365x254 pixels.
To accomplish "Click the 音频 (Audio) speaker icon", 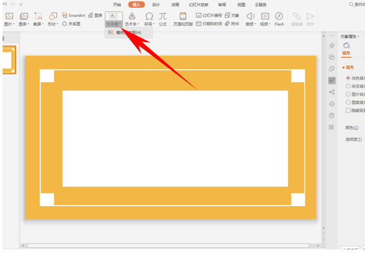I will 251,16.
